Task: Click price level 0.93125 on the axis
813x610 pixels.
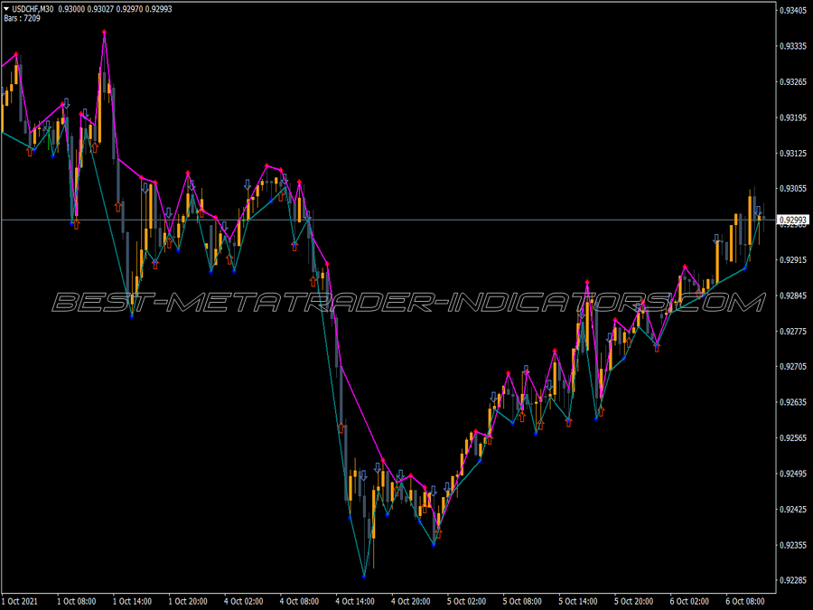Action: [x=793, y=153]
